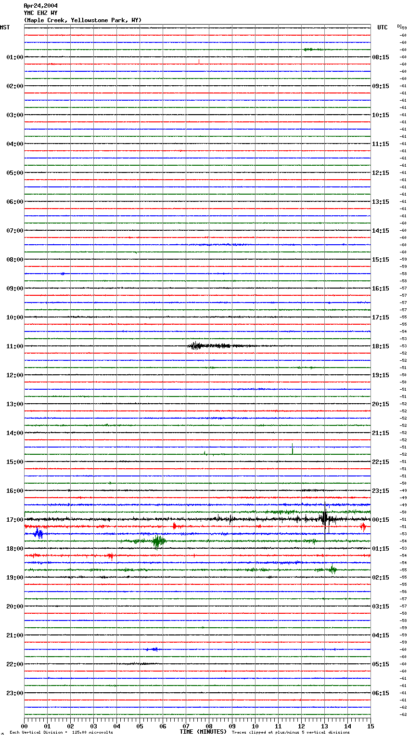Click the station code "YMC EHZ WY"
This screenshot has width=409, height=739.
pyautogui.click(x=40, y=13)
